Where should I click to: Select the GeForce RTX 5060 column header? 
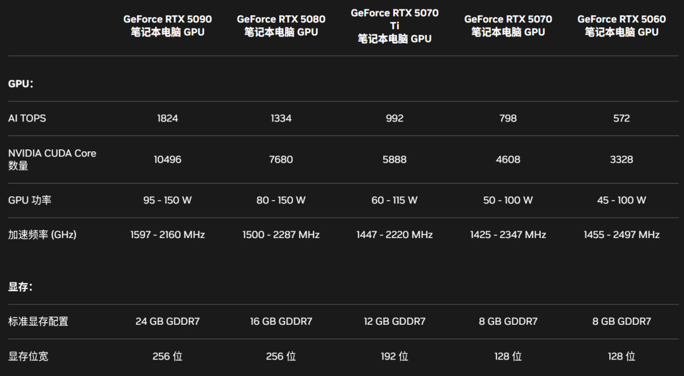point(621,25)
